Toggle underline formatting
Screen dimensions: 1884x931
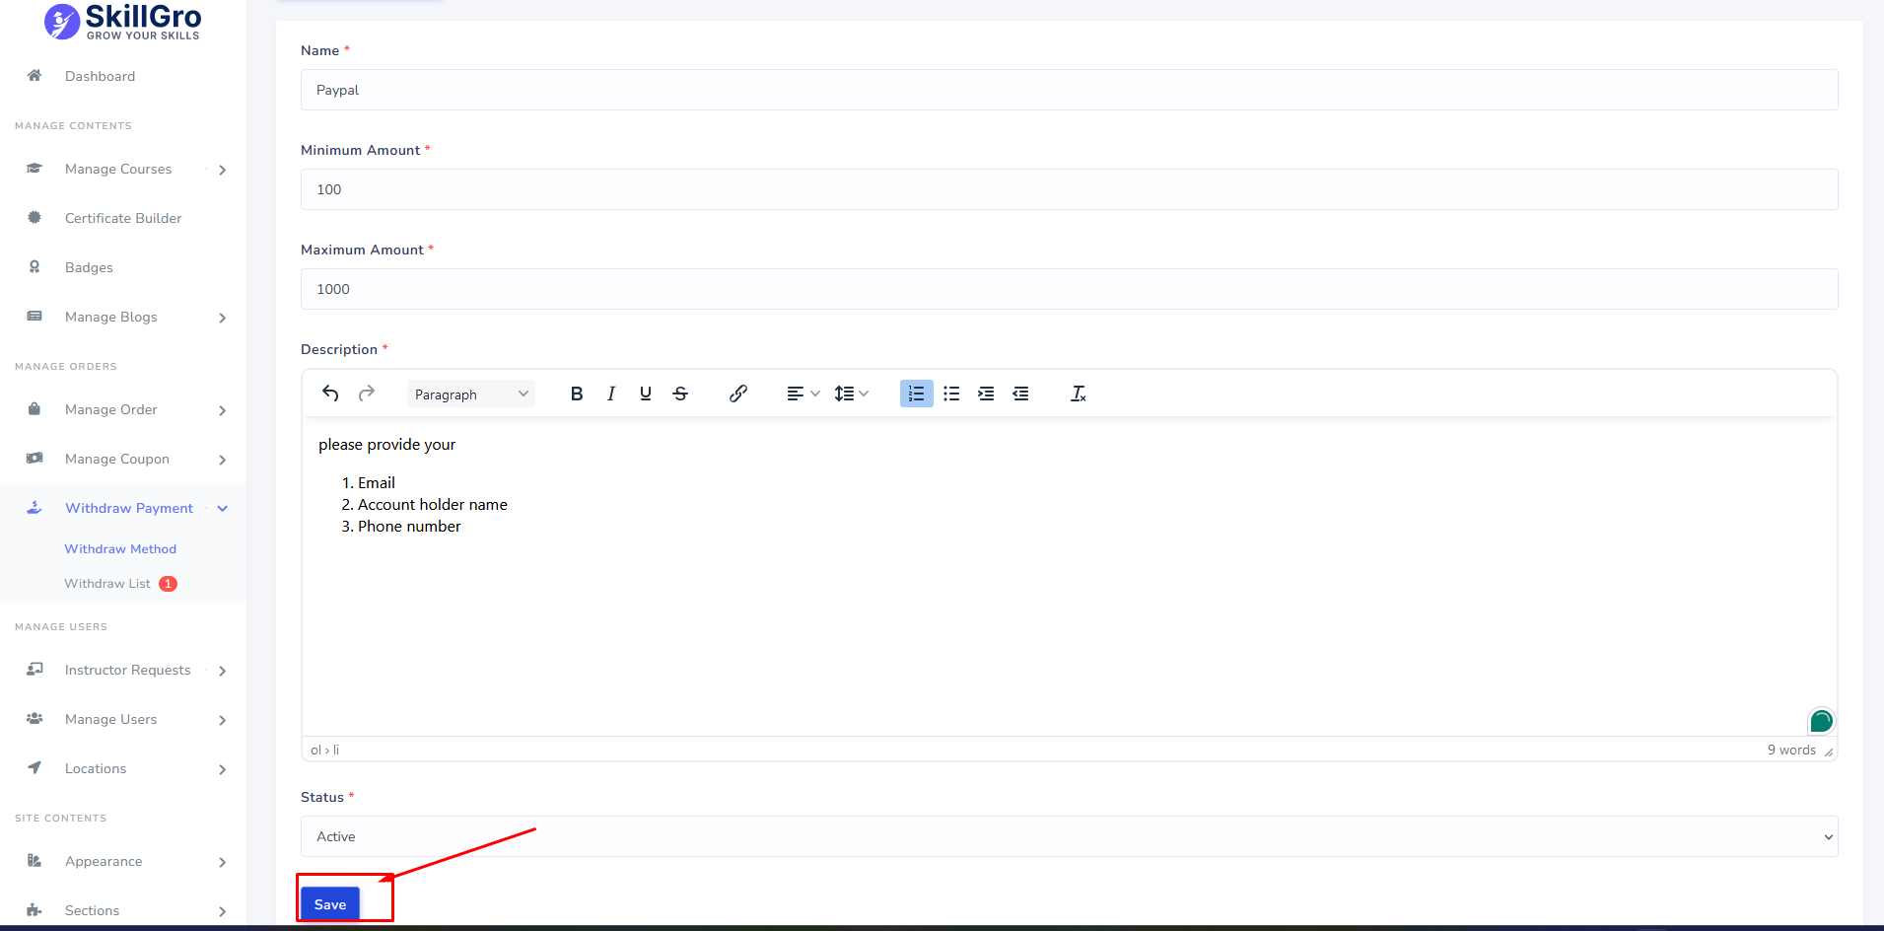point(646,394)
